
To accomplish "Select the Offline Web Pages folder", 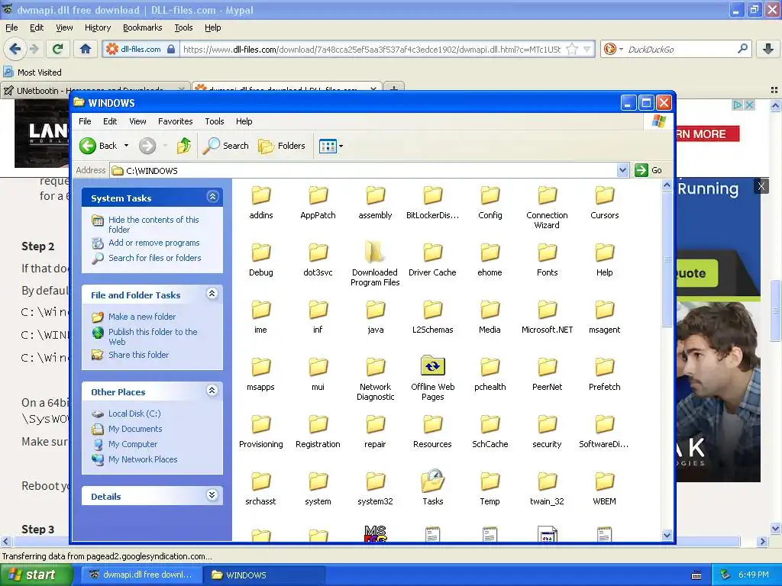I will 432,378.
